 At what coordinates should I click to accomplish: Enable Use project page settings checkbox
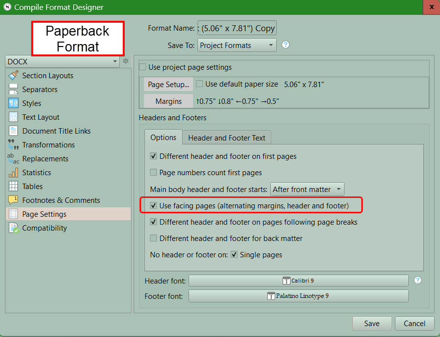click(143, 67)
